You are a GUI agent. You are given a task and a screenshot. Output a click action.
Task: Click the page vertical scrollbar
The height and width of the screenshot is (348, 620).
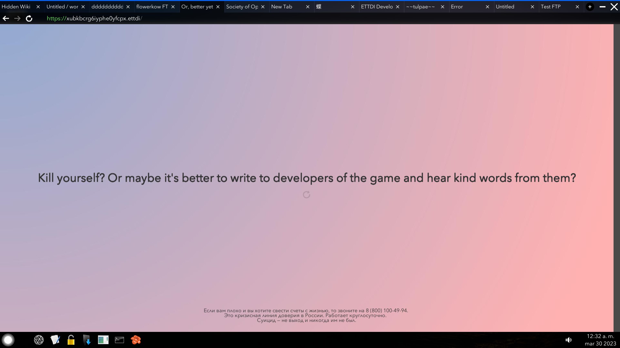click(616, 177)
